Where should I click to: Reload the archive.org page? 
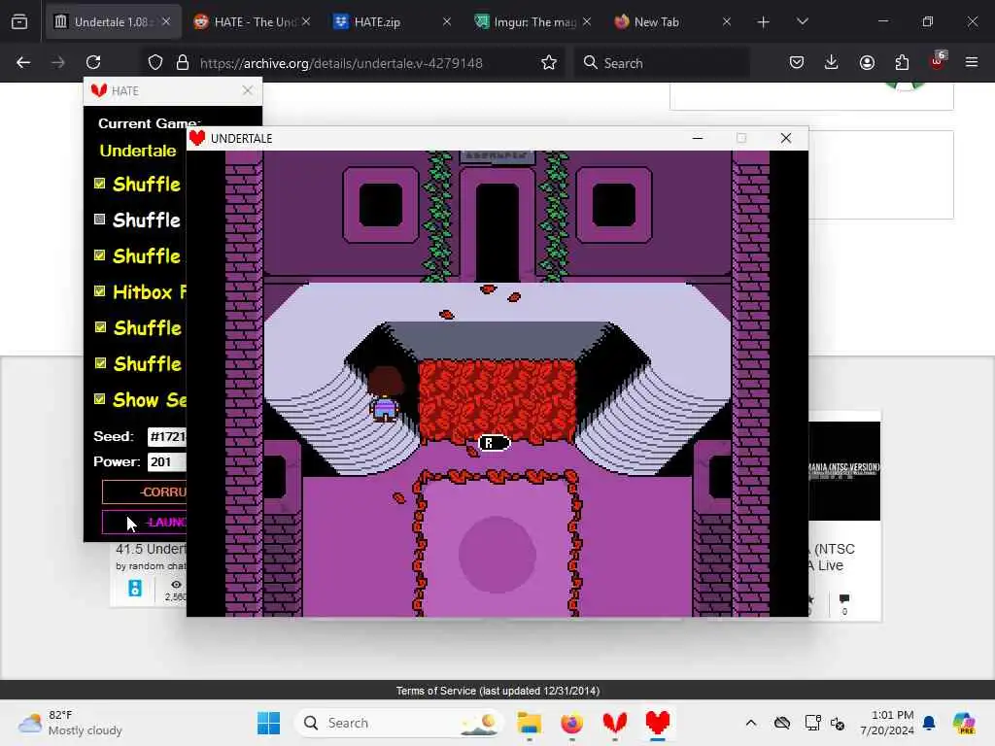click(x=93, y=62)
